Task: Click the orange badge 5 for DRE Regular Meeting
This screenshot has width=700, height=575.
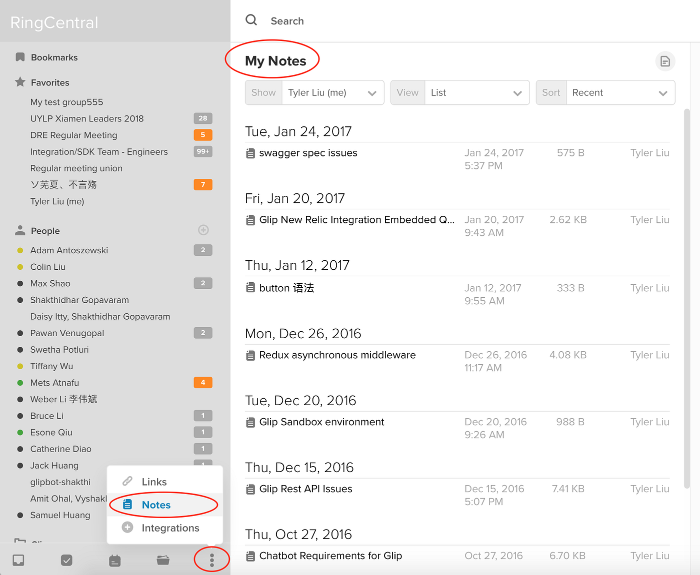Action: pos(203,135)
